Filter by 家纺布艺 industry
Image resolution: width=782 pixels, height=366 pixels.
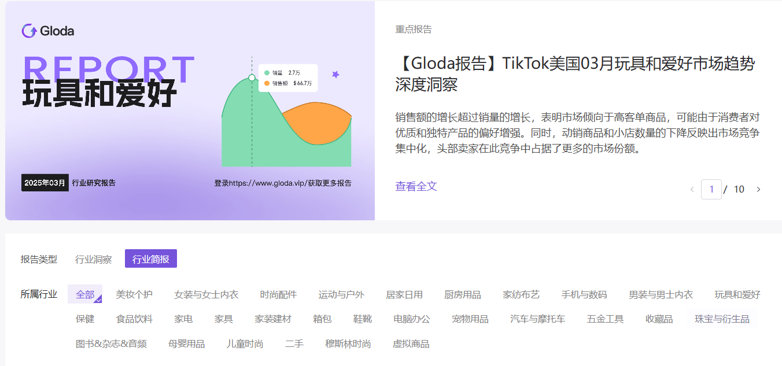point(521,294)
